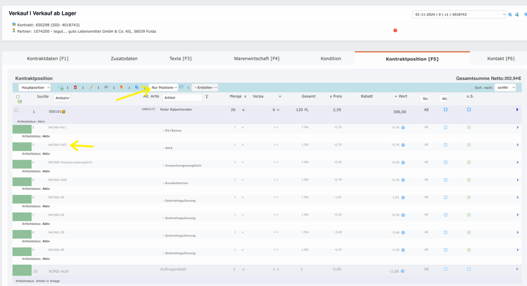527x286 pixels.
Task: Click the red delete position icon
Action: click(x=75, y=87)
